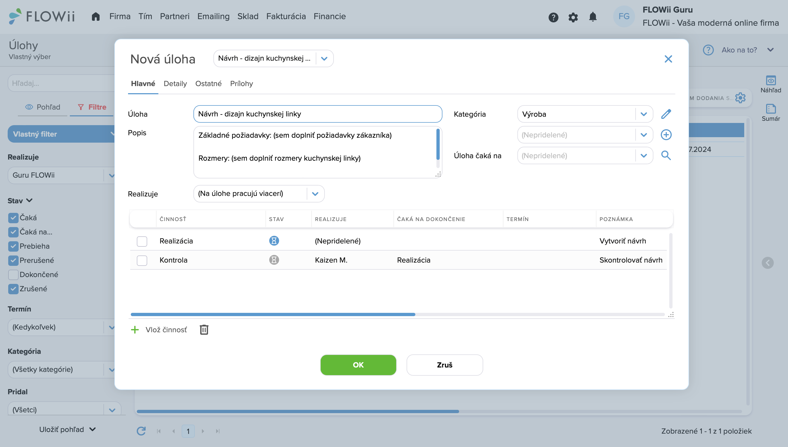Open column settings gear in table header
Viewport: 788px width, 447px height.
coord(740,98)
